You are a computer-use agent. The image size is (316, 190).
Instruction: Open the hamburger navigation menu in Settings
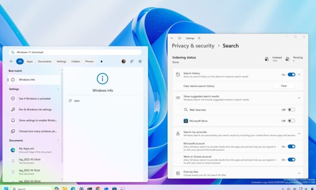pyautogui.click(x=179, y=38)
